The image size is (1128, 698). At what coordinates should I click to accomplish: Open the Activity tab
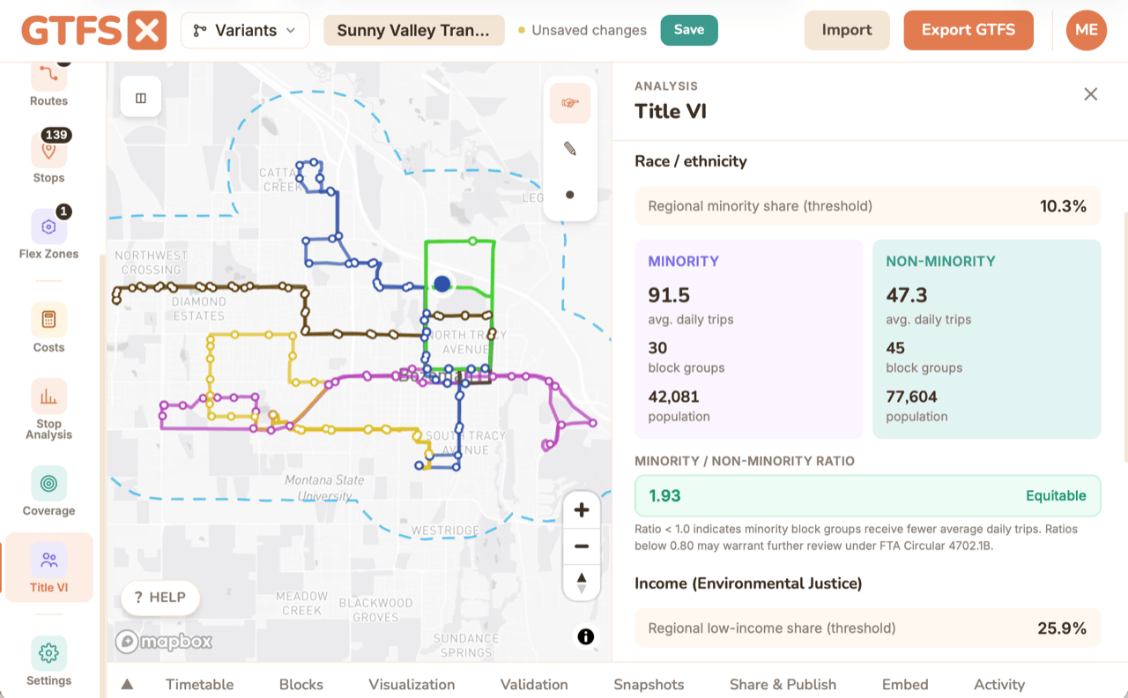pos(999,684)
